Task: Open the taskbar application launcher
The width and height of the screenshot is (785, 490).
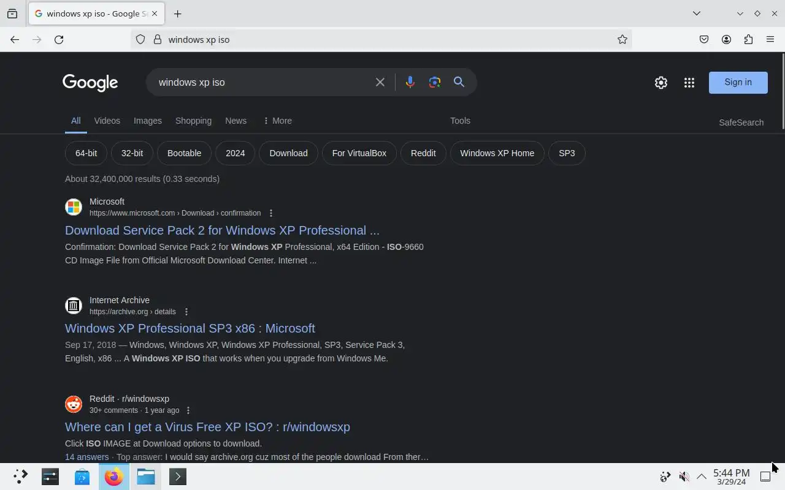Action: (21, 477)
